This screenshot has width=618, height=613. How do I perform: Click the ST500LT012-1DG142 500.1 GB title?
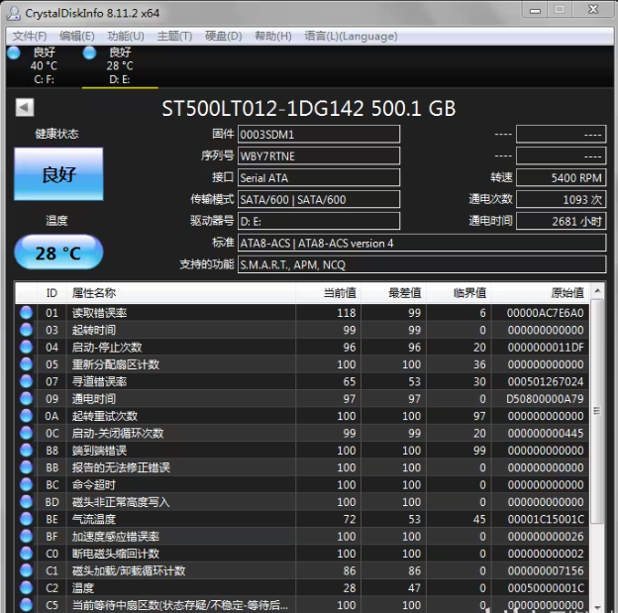309,108
